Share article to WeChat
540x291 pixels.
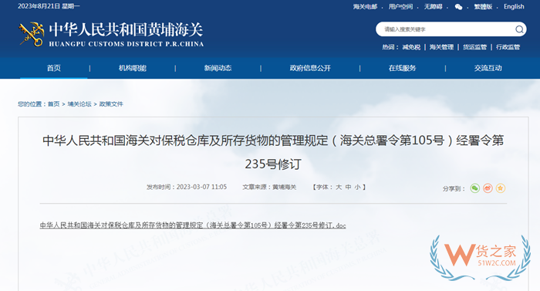coord(475,188)
